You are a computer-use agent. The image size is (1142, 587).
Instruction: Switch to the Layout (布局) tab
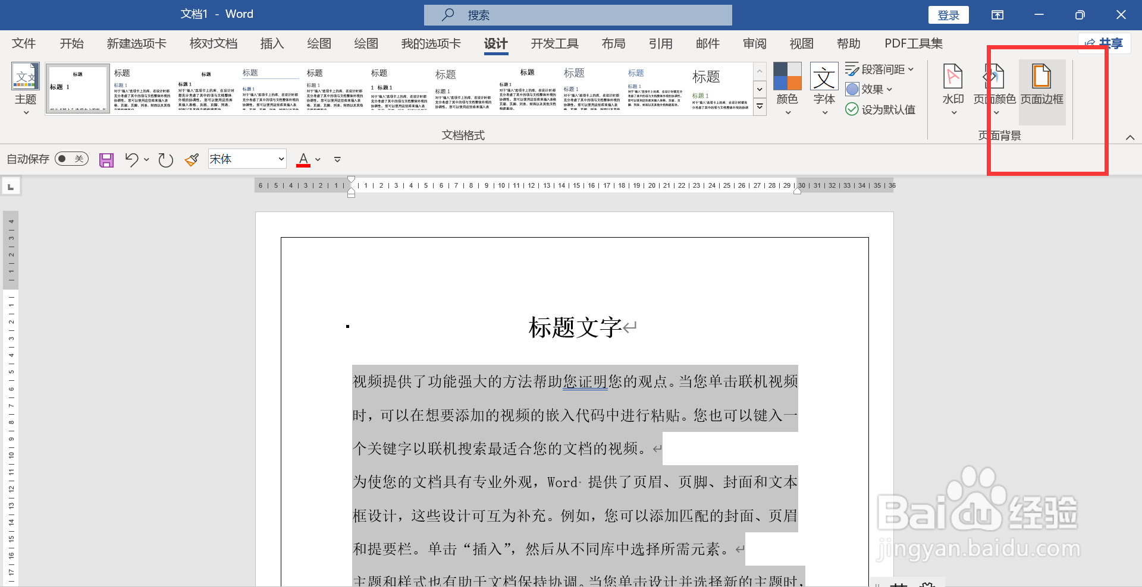pos(614,43)
